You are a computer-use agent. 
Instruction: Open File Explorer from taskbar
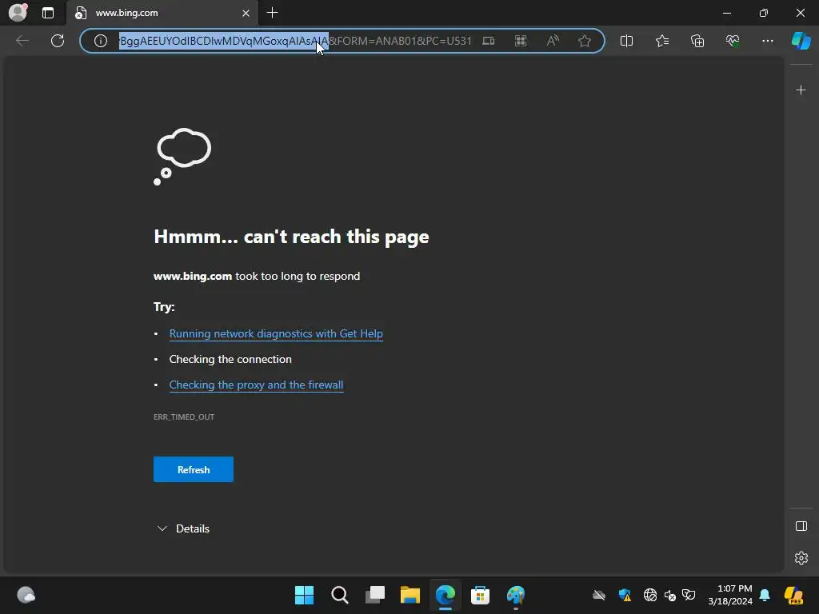pyautogui.click(x=410, y=595)
